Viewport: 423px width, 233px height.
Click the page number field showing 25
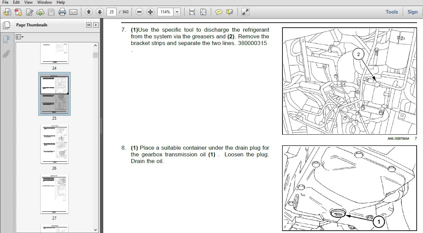pos(112,12)
